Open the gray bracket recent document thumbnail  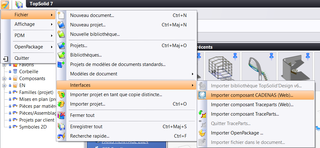[295, 66]
